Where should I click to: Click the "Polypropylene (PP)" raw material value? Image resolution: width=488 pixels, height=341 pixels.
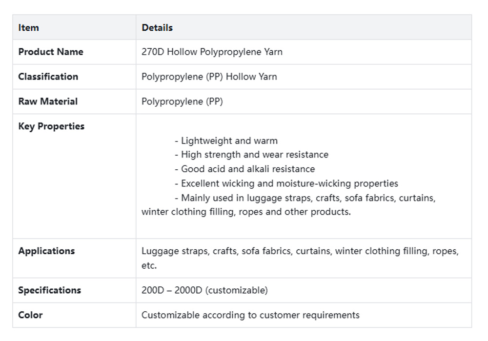tap(182, 101)
